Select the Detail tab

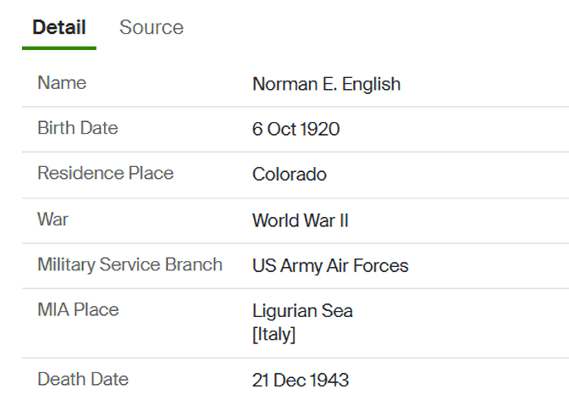(59, 27)
